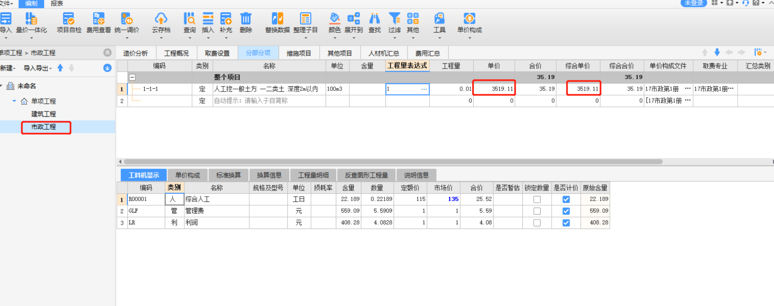
Task: Click the 查找 find icon
Action: pyautogui.click(x=374, y=19)
